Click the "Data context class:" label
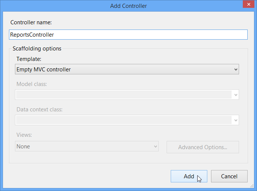Viewport: 257px width, 191px height. pyautogui.click(x=40, y=110)
